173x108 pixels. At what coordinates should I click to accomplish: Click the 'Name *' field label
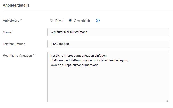click(8, 32)
